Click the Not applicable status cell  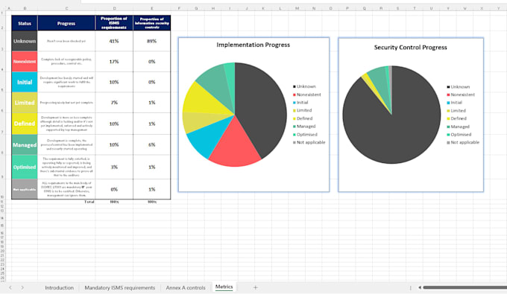click(x=25, y=190)
